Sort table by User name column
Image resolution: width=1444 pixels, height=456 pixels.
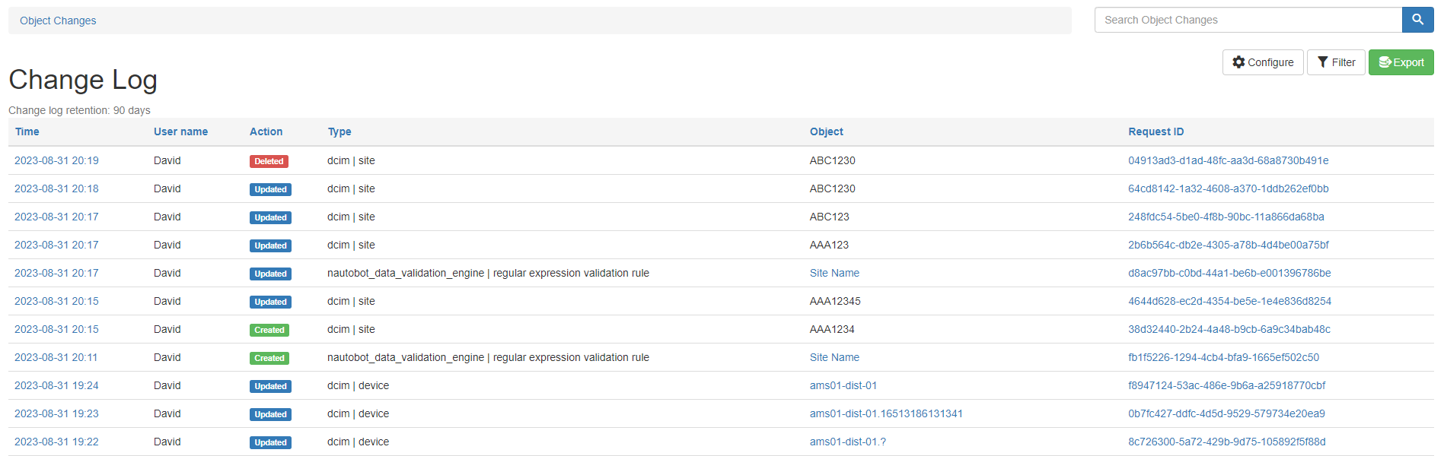pyautogui.click(x=180, y=131)
